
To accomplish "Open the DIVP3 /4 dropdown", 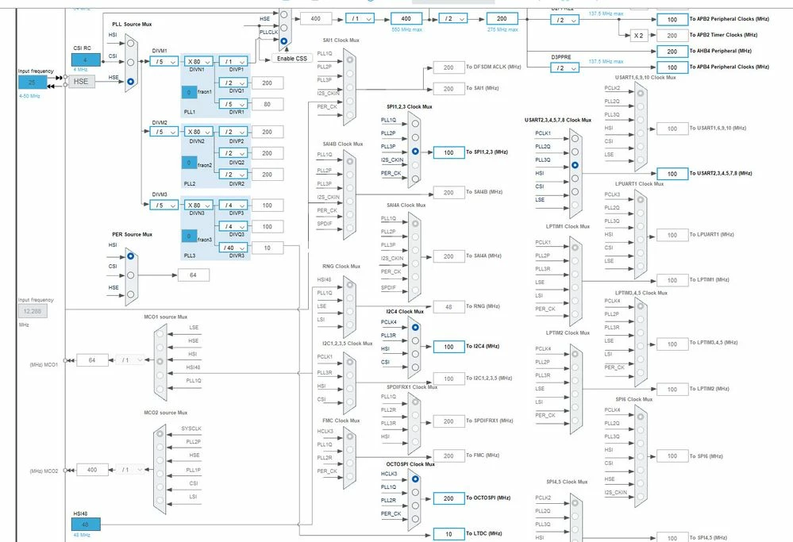I will [233, 206].
